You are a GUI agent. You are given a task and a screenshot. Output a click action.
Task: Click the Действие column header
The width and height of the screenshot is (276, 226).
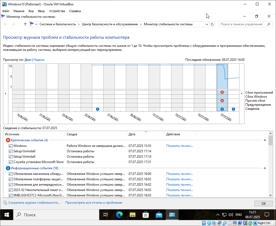pyautogui.click(x=180, y=134)
